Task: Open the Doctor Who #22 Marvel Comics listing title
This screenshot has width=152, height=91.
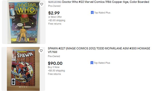Action: click(106, 2)
